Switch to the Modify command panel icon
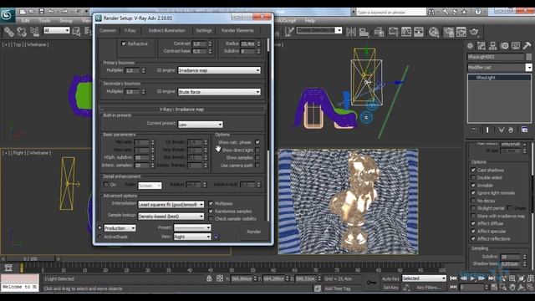Image resolution: width=535 pixels, height=301 pixels. [x=481, y=46]
